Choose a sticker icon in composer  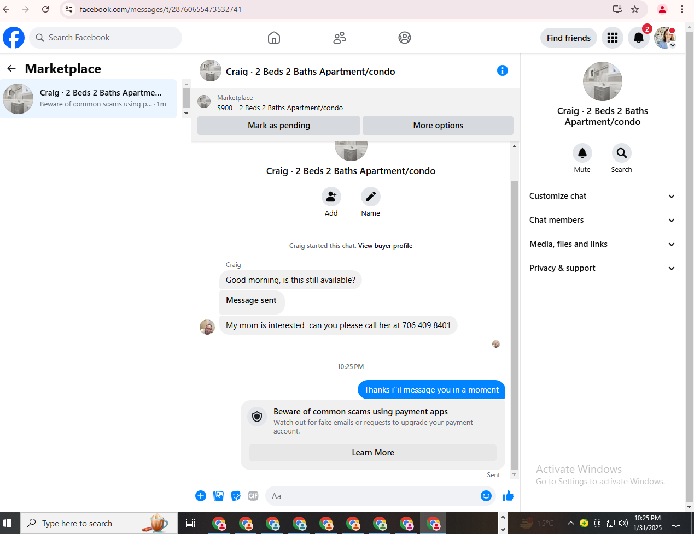[236, 496]
